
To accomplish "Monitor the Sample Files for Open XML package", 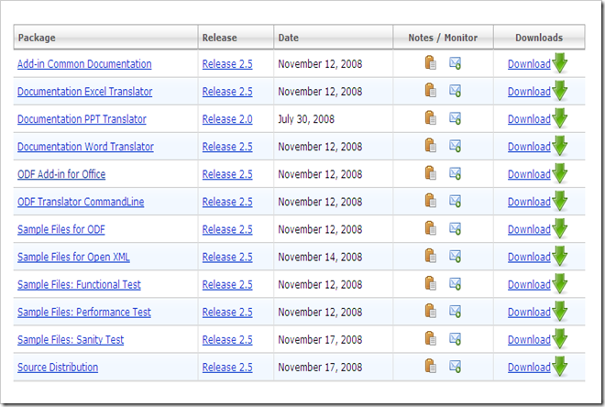I will 455,256.
